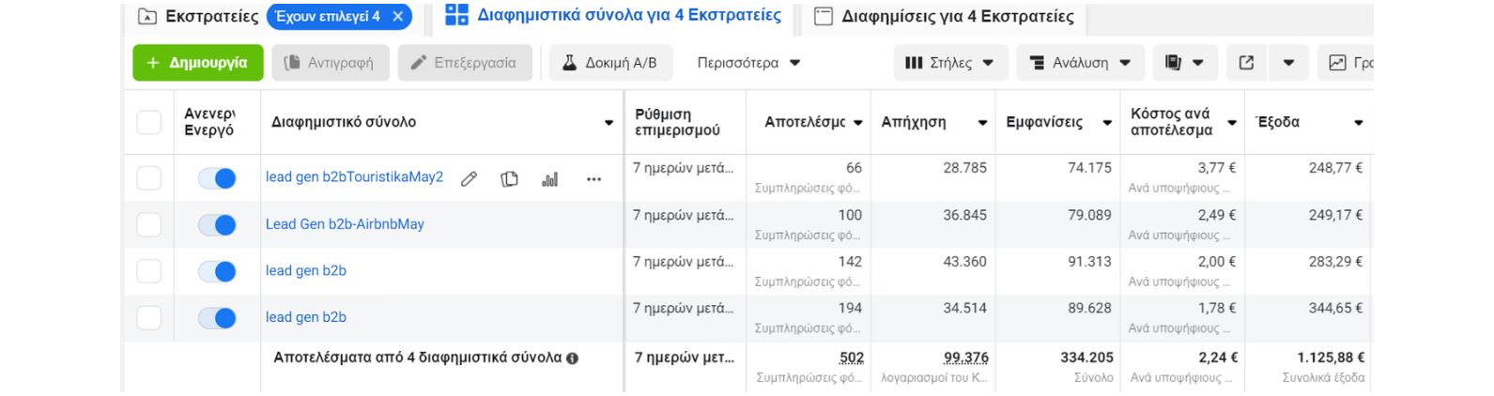Click the cost per result 3,77 €
1494x396 pixels.
point(1217,168)
